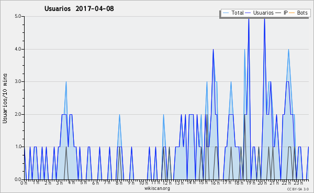Viewport: 314px width, 193px height.
Task: Click the '19 h' x-axis label
Action: (251, 183)
